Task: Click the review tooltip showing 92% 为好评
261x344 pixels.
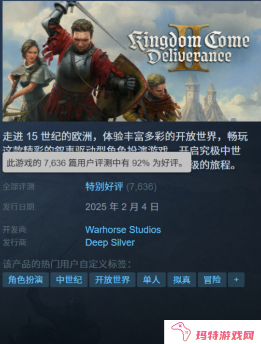Action: [x=97, y=163]
